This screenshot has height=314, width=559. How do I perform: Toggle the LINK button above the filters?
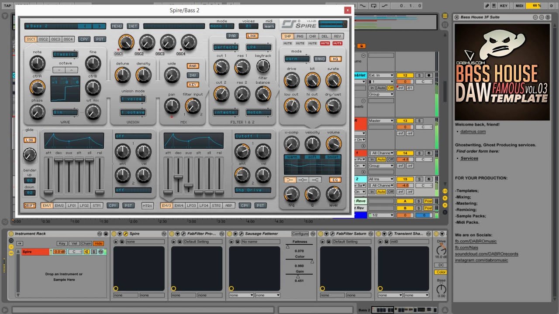point(252,36)
